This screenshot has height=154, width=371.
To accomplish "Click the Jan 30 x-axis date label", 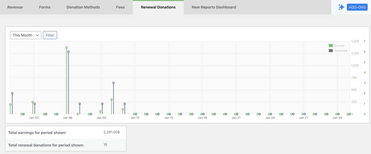I will (x=337, y=118).
